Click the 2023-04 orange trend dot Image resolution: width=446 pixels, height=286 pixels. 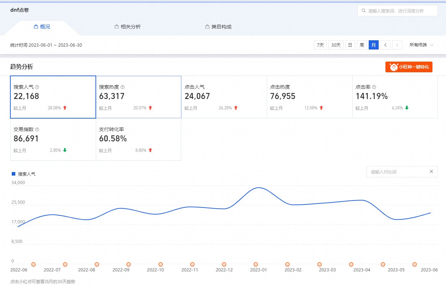(351, 264)
